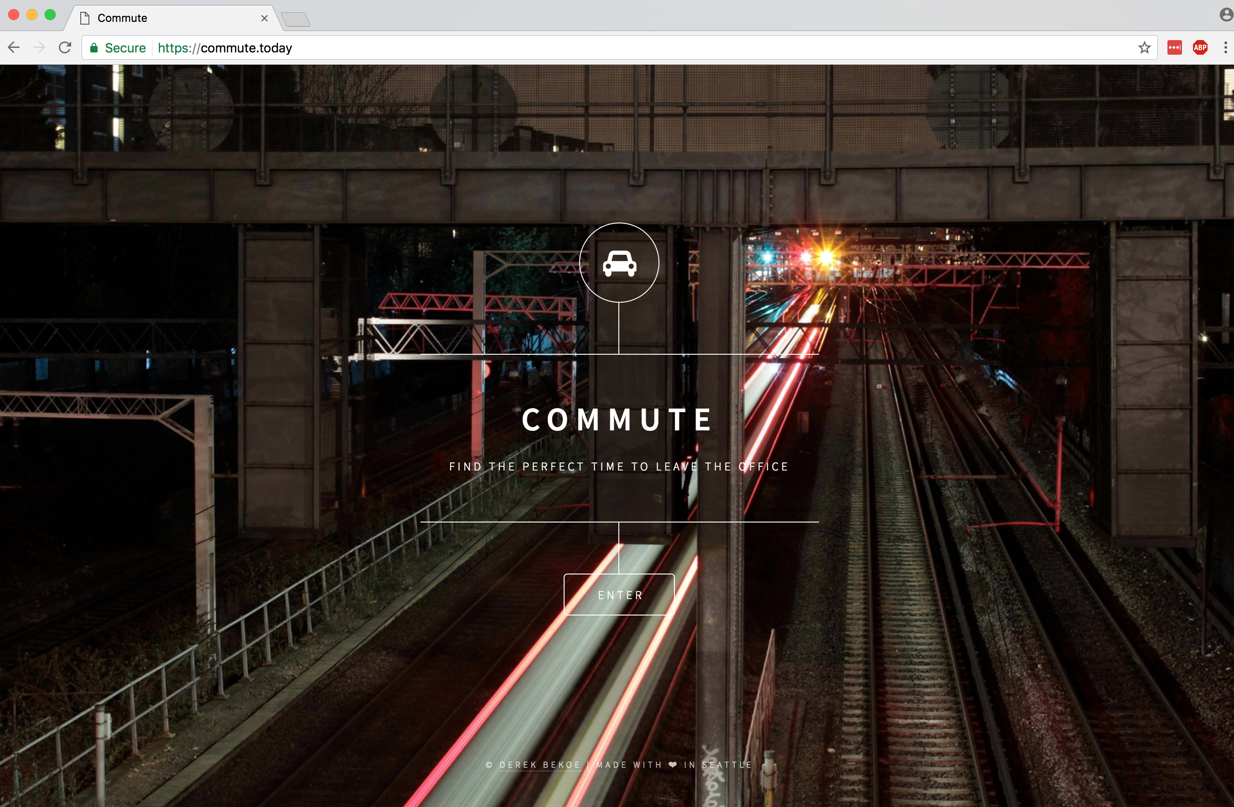Open the AdBlock Plus extension icon
Screen dimensions: 1234x807
pos(1200,48)
